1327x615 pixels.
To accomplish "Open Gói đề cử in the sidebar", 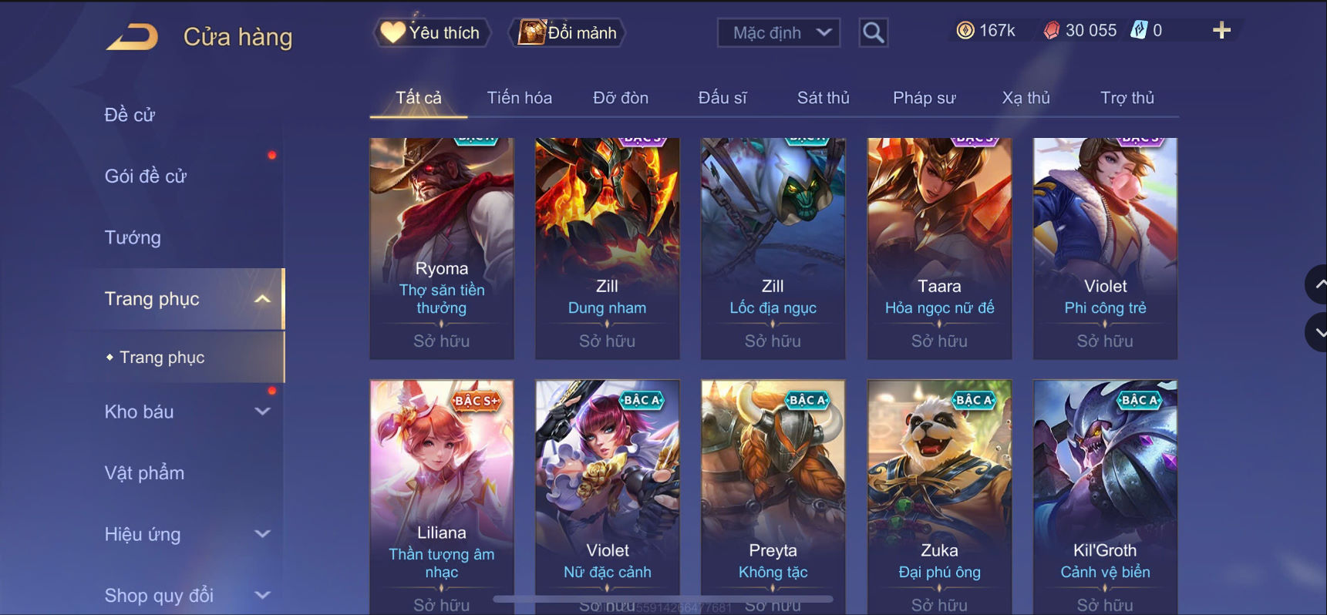I will click(146, 176).
